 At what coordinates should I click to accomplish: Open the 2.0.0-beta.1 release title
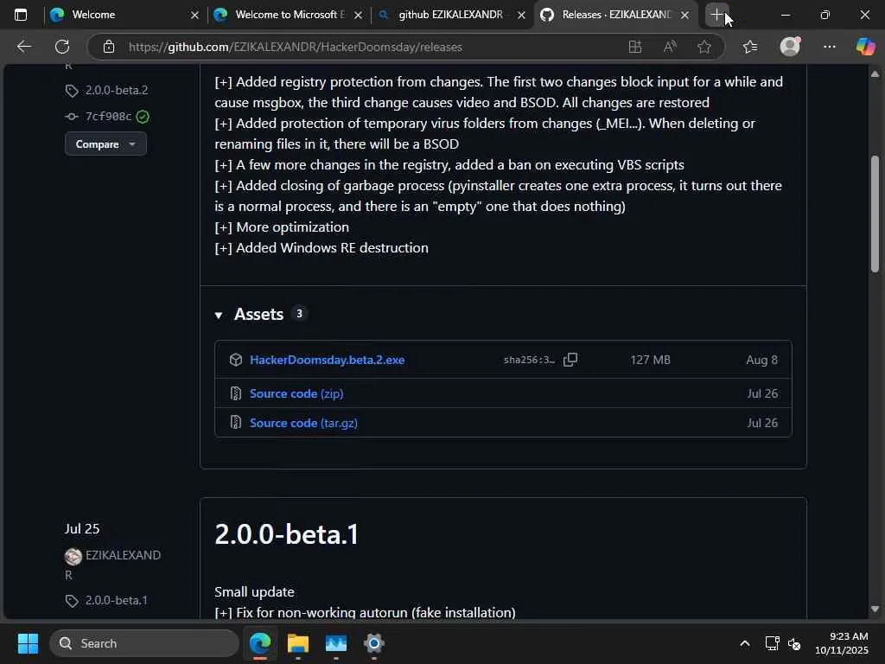pos(286,534)
